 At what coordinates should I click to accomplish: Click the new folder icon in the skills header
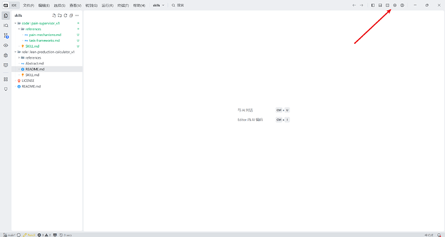59,15
